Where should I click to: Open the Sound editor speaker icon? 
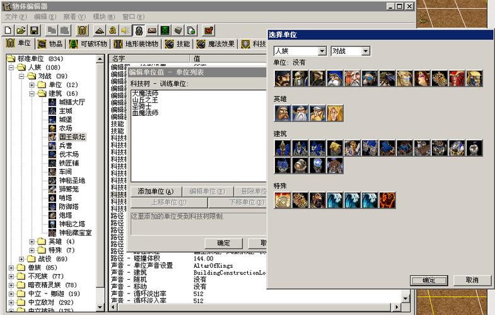coord(125,30)
